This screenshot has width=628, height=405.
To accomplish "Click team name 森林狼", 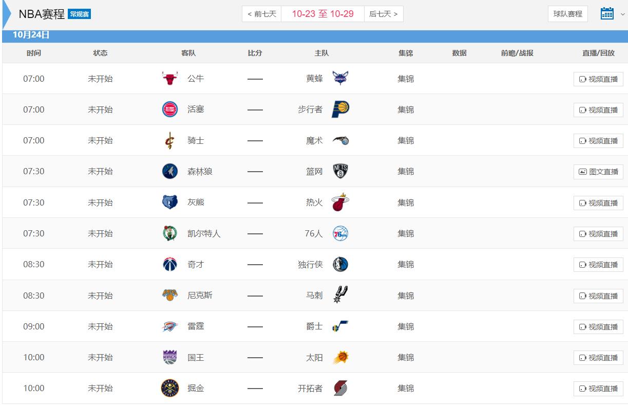I will pos(200,171).
